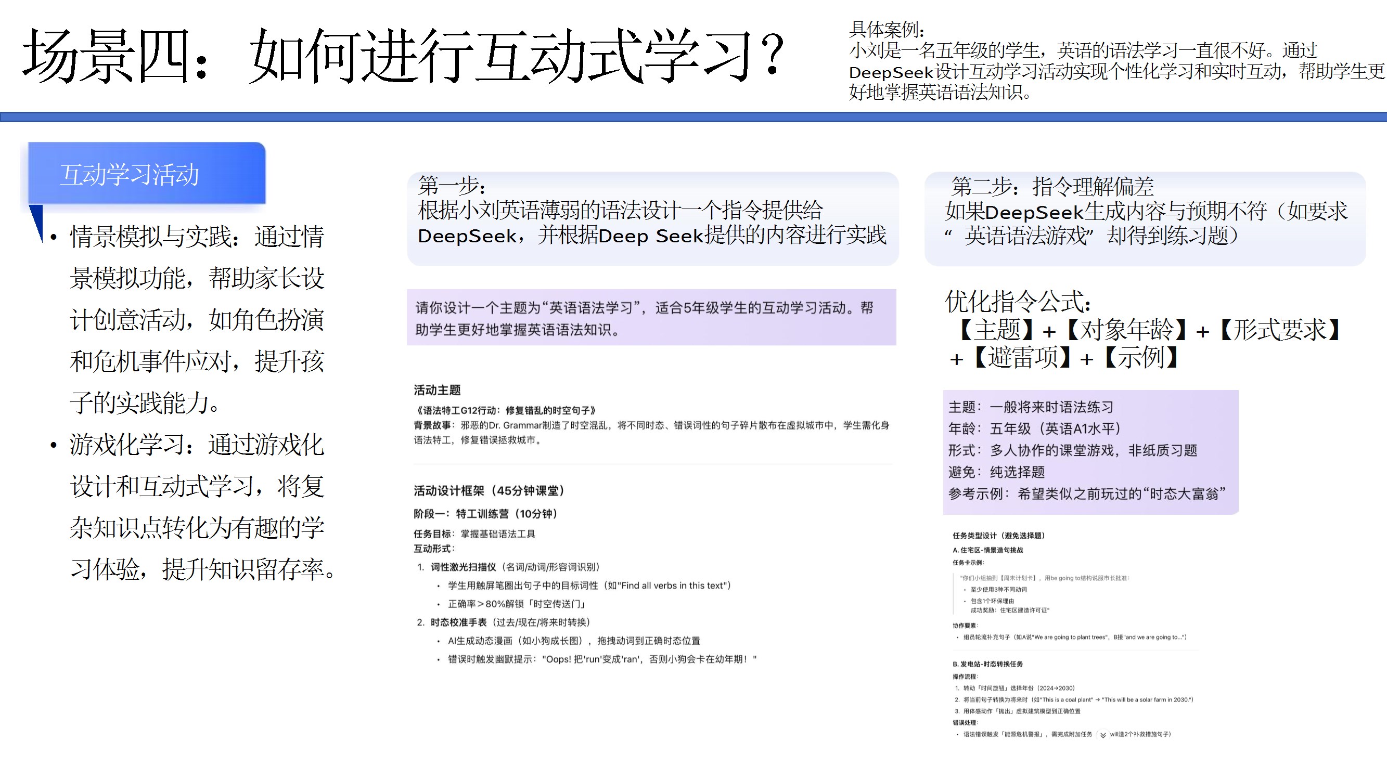Click the 优化指令公式 heading
This screenshot has width=1387, height=780.
pos(1018,302)
